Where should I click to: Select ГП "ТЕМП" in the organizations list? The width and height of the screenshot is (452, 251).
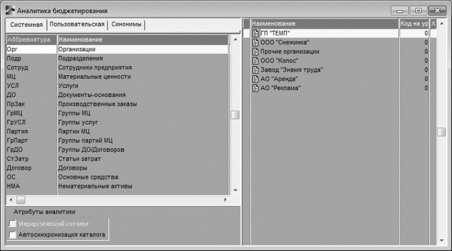click(x=275, y=33)
